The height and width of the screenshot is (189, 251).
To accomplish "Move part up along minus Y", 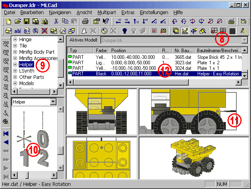I will click(x=136, y=21).
